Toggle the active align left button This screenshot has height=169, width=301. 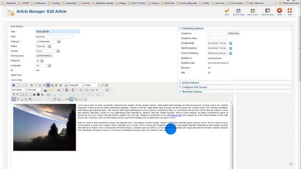[x=48, y=85]
